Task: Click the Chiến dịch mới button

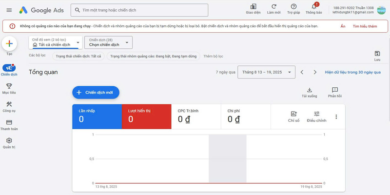Action: 96,92
